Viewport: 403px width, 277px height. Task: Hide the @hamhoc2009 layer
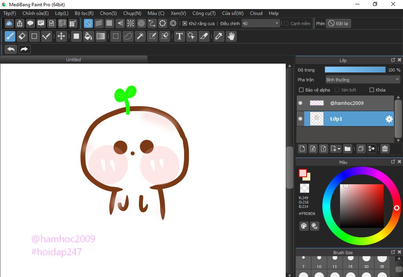coord(300,103)
